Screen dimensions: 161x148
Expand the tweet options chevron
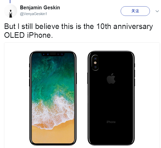(x=157, y=11)
